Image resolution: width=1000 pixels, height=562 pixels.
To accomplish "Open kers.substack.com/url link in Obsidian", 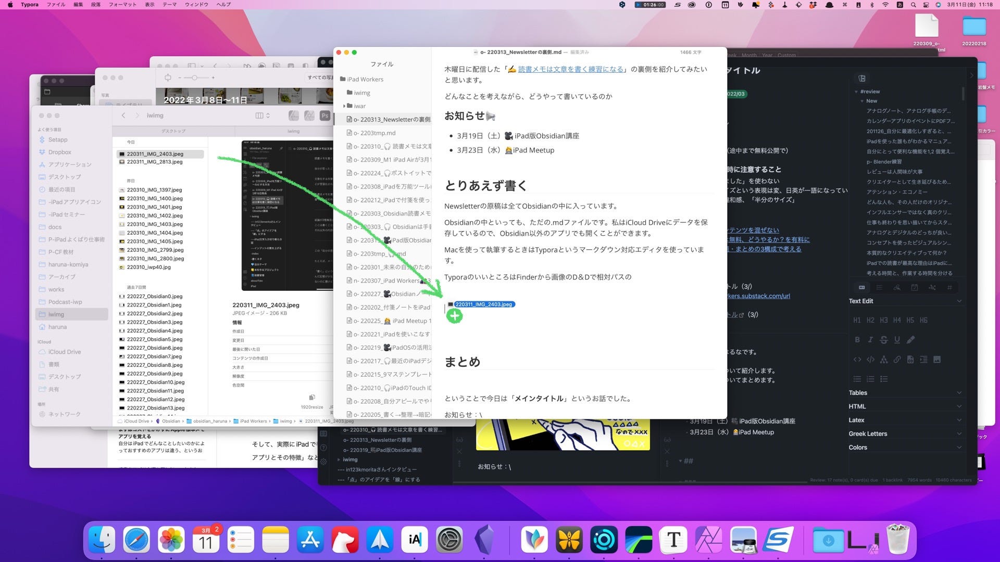I will click(758, 296).
